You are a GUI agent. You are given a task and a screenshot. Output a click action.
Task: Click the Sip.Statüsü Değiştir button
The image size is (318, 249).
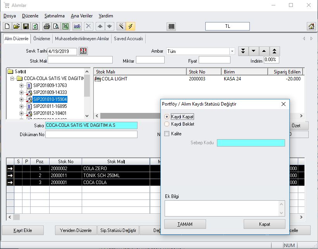tap(118, 230)
